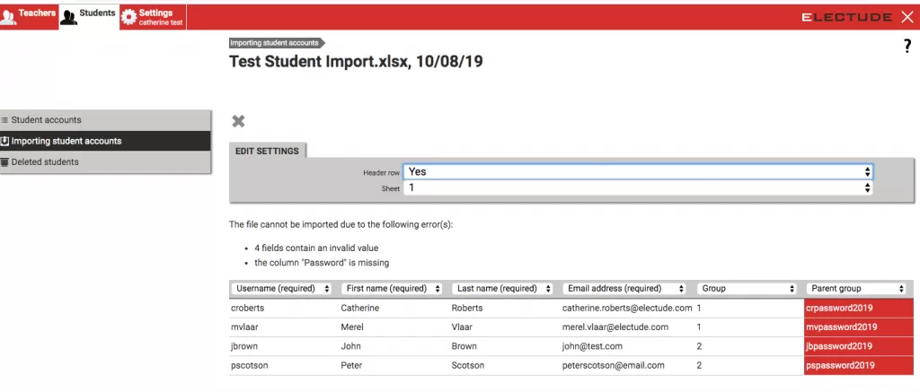Screen dimensions: 920x392
Task: Change the Username (required) column mapping
Action: point(282,289)
